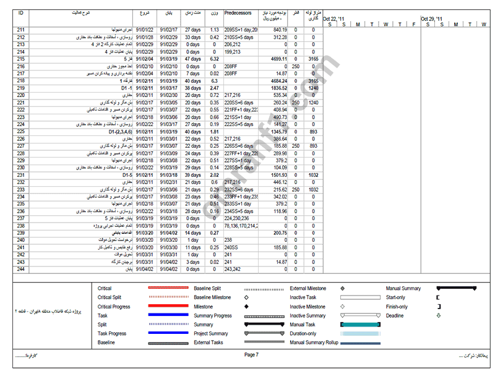
Task: Click the Deadline arrow symbol
Action: click(438, 316)
